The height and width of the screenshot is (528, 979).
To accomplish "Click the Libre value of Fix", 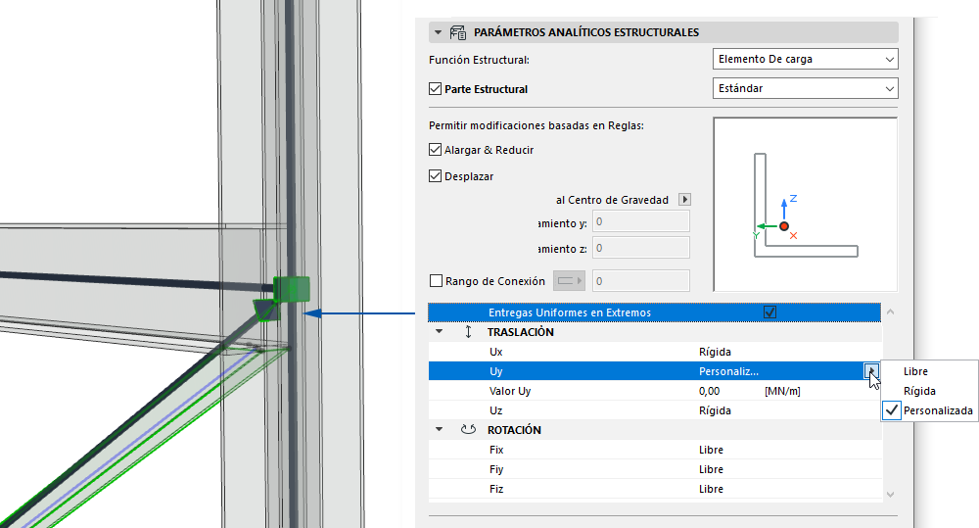I will pyautogui.click(x=711, y=450).
